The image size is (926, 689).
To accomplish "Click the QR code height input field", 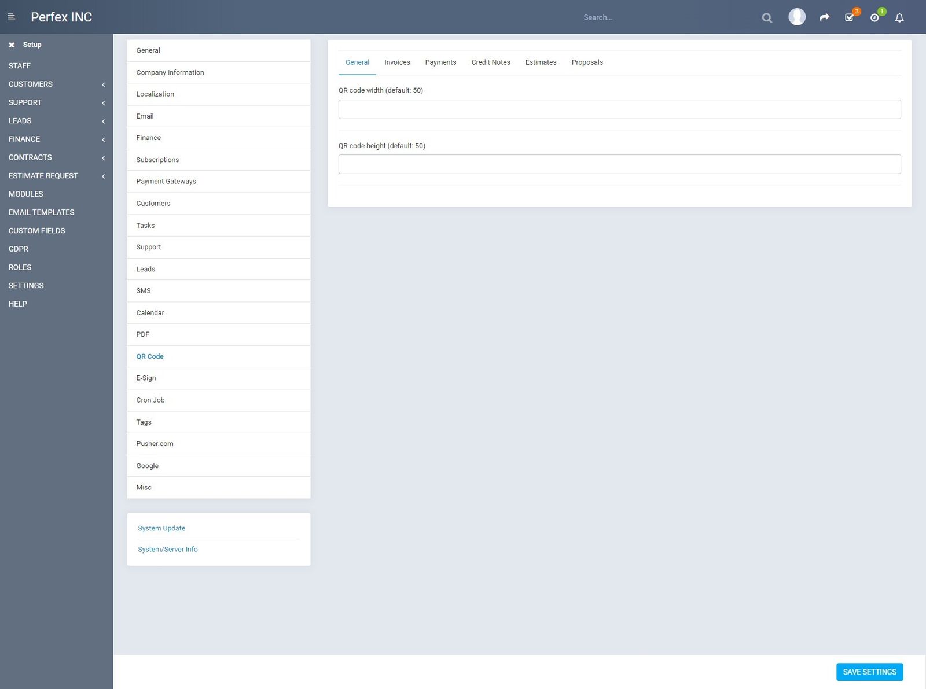I will 619,164.
